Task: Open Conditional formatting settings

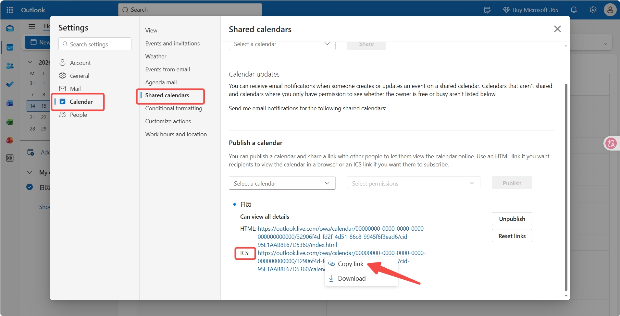Action: (x=174, y=108)
